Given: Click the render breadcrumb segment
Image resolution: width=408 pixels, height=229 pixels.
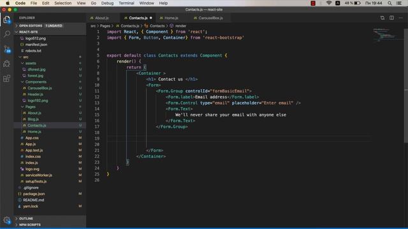Looking at the screenshot, I should pos(180,26).
